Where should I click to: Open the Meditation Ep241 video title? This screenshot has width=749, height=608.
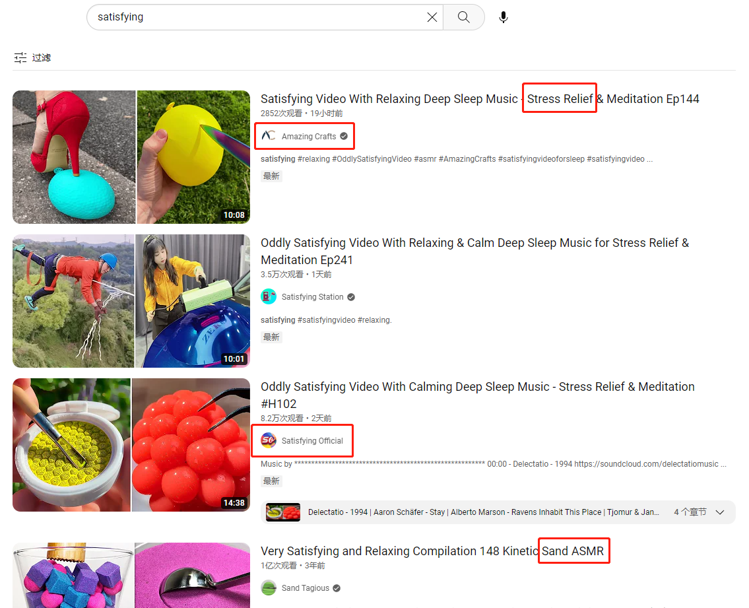click(474, 251)
